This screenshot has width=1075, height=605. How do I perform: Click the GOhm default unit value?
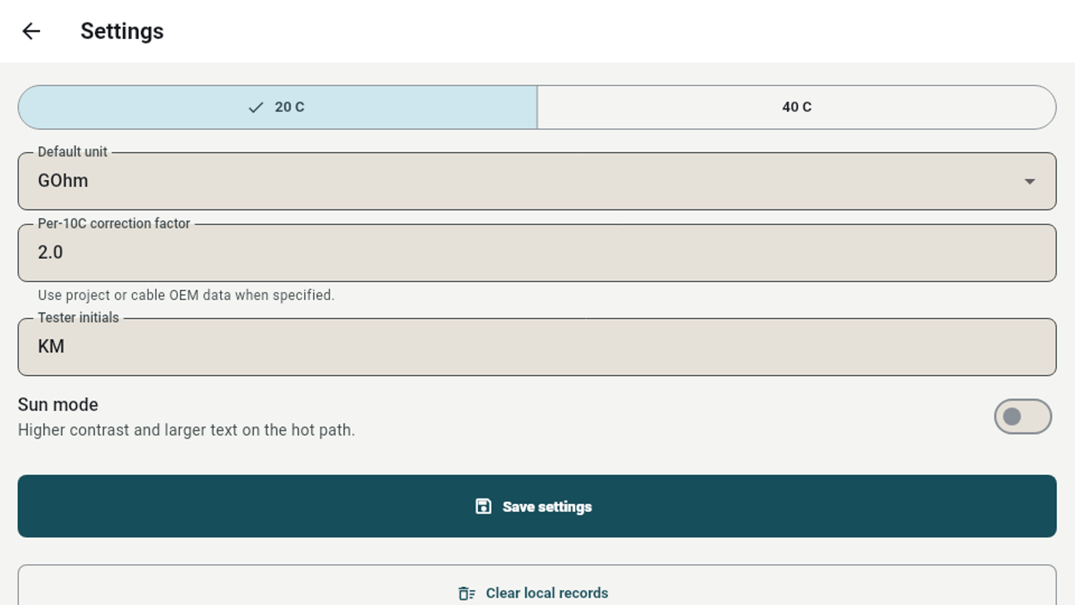click(x=63, y=181)
